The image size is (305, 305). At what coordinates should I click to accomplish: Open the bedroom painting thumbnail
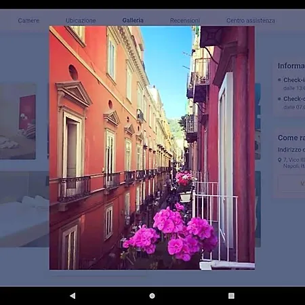point(18,121)
